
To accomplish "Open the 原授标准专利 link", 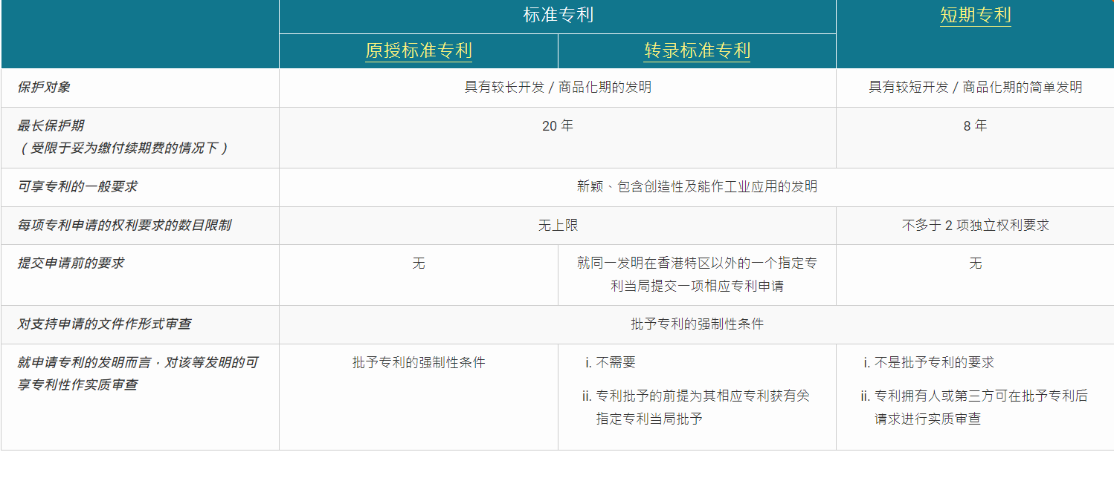I will [x=418, y=50].
